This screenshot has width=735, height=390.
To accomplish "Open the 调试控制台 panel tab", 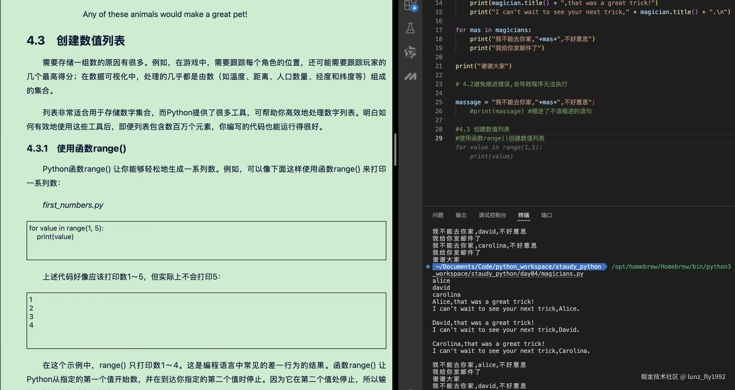I will [x=492, y=215].
